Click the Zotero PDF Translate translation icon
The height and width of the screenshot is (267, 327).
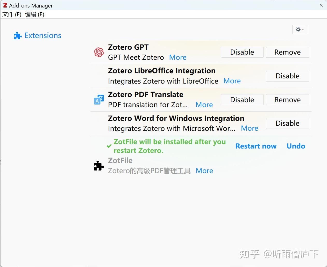pos(99,100)
